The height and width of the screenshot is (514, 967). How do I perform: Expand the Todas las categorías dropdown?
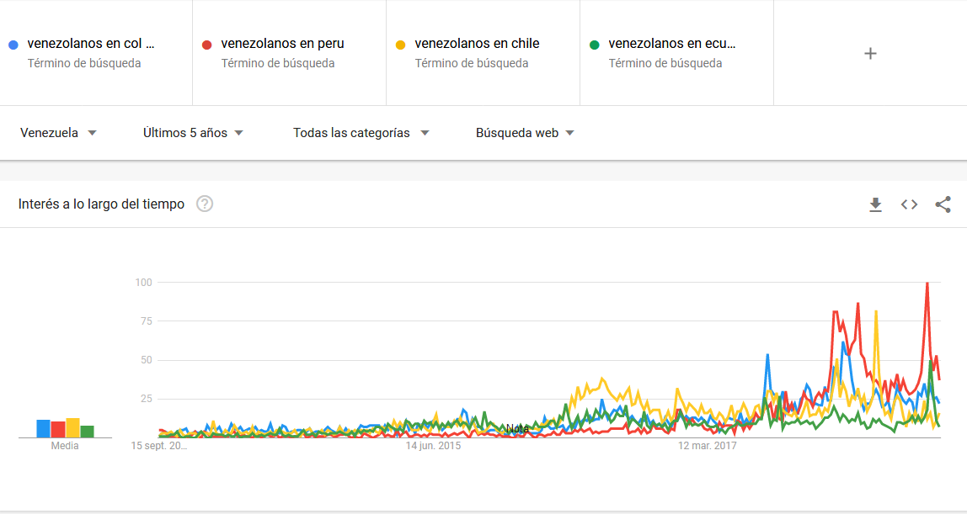(361, 133)
